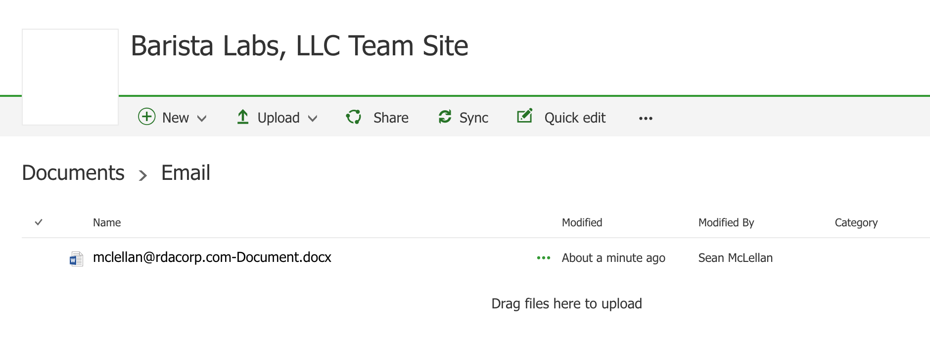Open the toolbar more options ellipsis
Screen dimensions: 930x340
coord(646,118)
